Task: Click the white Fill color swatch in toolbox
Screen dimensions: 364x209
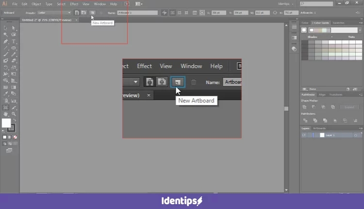Action: (6, 123)
